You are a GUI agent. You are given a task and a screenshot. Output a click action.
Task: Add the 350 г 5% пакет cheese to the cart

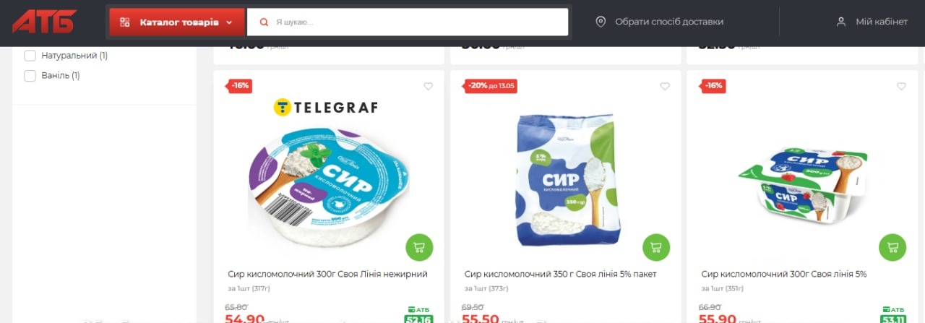pos(656,248)
